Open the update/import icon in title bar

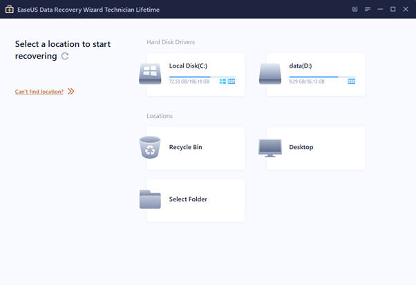[x=354, y=9]
